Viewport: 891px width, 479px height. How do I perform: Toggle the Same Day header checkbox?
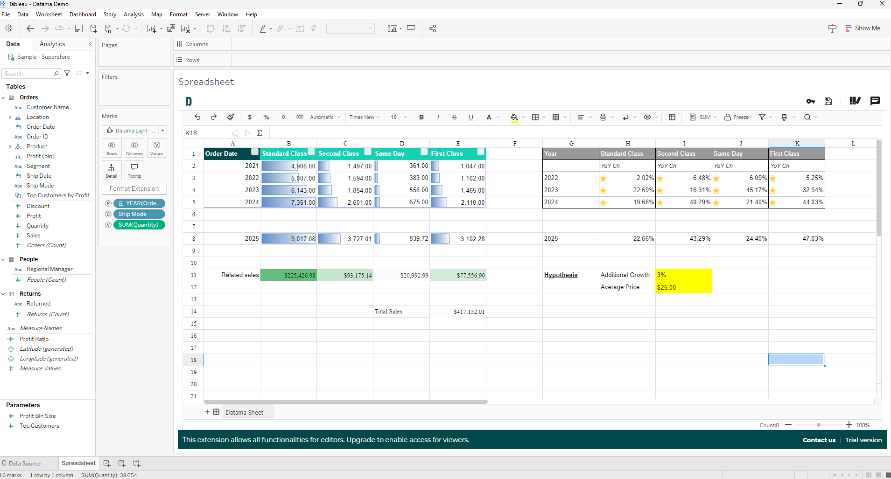click(424, 152)
